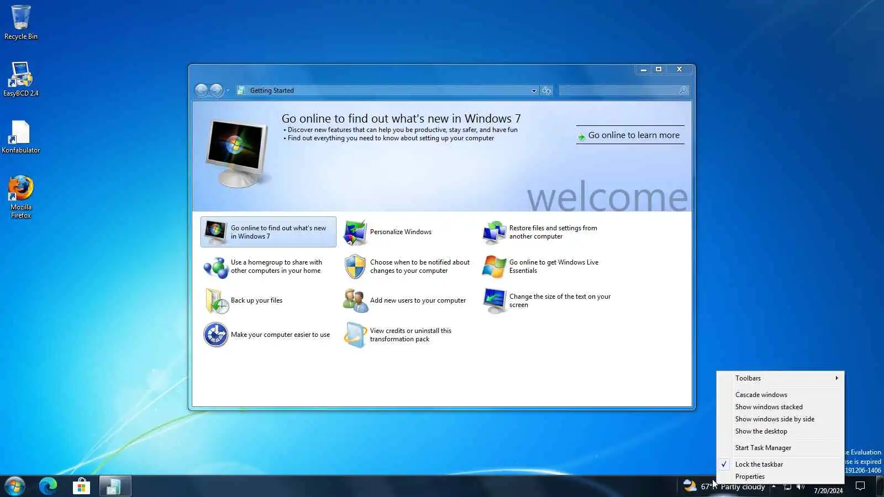Click heading 'Go online to find out what's new in Windows 7'

pos(401,119)
